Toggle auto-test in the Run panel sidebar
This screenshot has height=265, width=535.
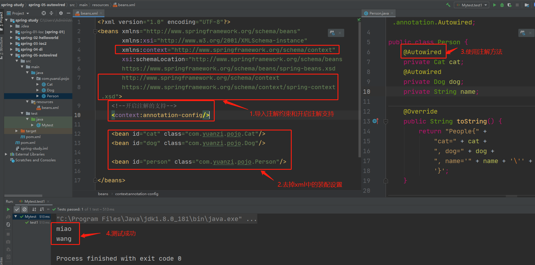(x=8, y=225)
